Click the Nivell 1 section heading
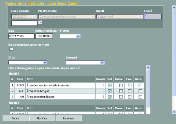The image size is (176, 124). [x=14, y=74]
